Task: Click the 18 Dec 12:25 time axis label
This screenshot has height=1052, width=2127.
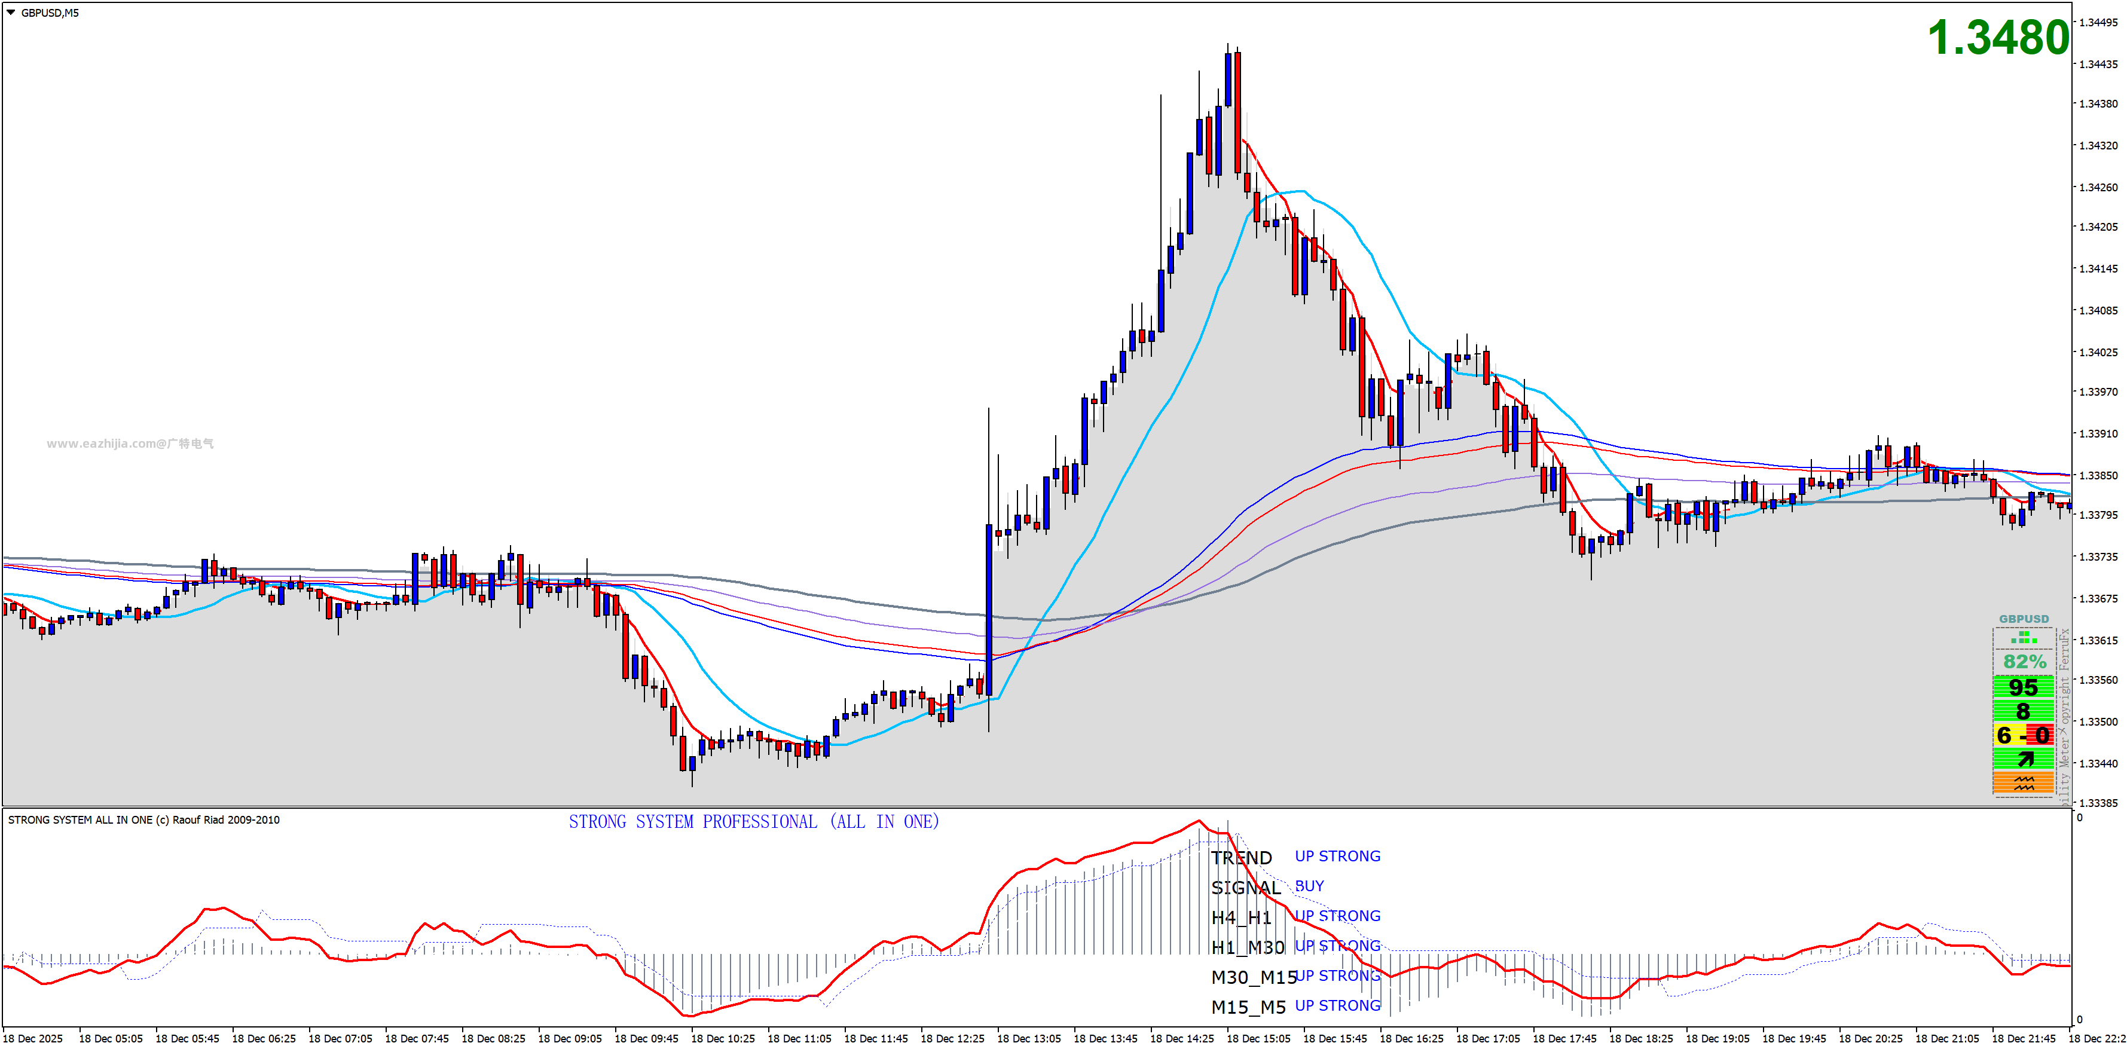Action: [953, 1039]
